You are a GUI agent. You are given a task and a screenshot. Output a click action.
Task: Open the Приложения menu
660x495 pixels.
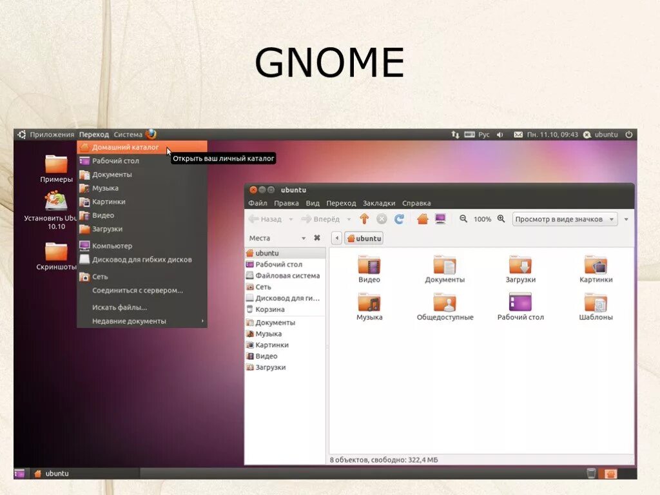tap(52, 135)
